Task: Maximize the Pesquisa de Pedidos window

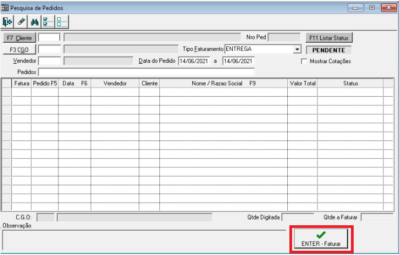Action: coord(372,8)
